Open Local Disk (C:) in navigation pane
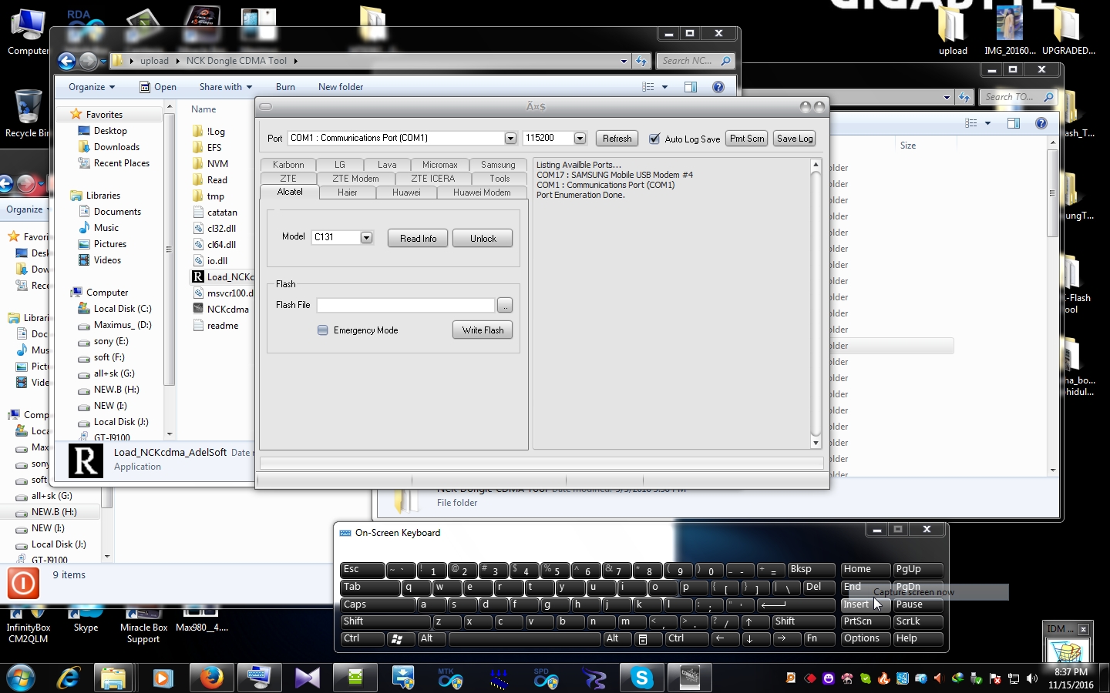This screenshot has height=693, width=1110. coord(115,309)
